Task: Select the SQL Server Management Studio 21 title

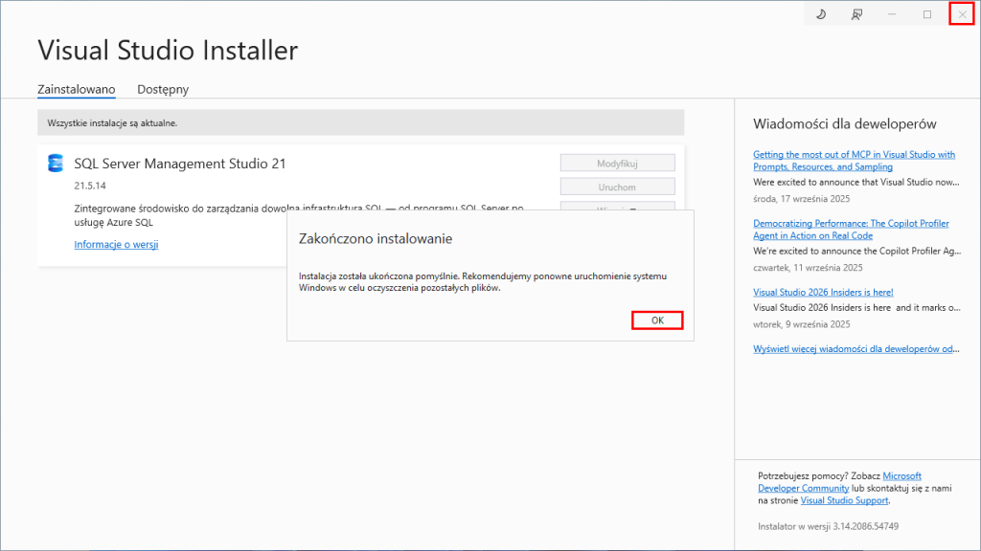Action: point(180,164)
